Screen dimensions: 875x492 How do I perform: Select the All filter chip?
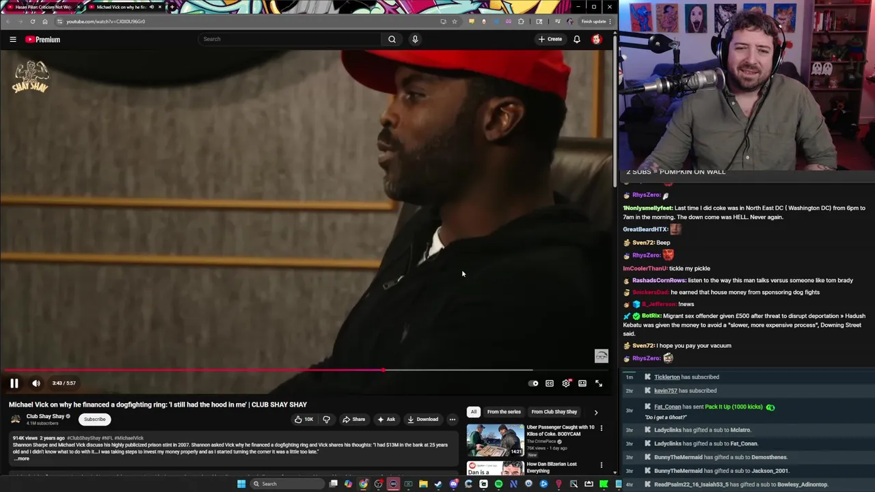(473, 412)
